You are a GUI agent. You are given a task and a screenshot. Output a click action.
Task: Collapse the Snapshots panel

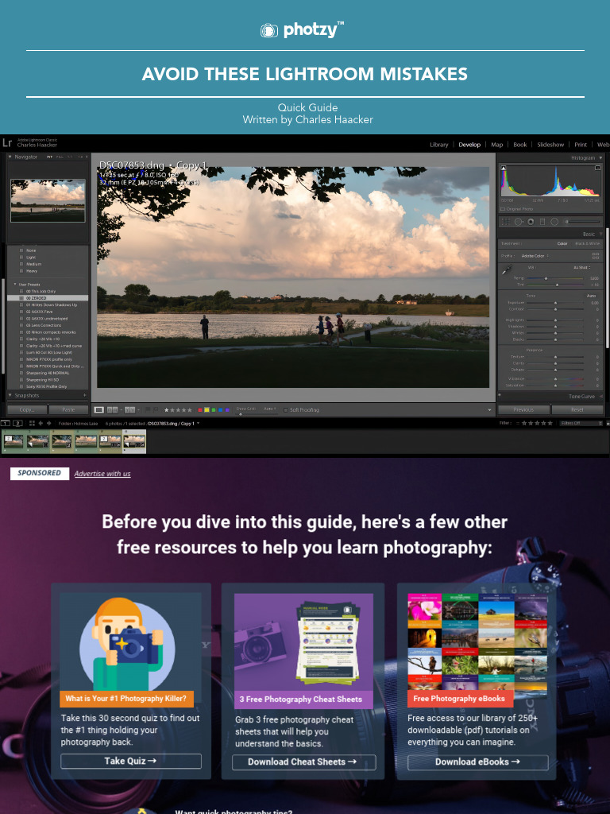pyautogui.click(x=10, y=396)
